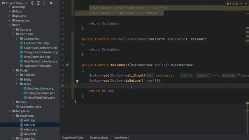Screen dimensions: 249x140
Task: Select BlogPostsTable.php in tree
Action: click(x=40, y=89)
